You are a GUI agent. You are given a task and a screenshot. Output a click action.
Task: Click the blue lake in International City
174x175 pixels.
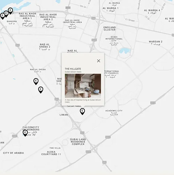coord(125,51)
